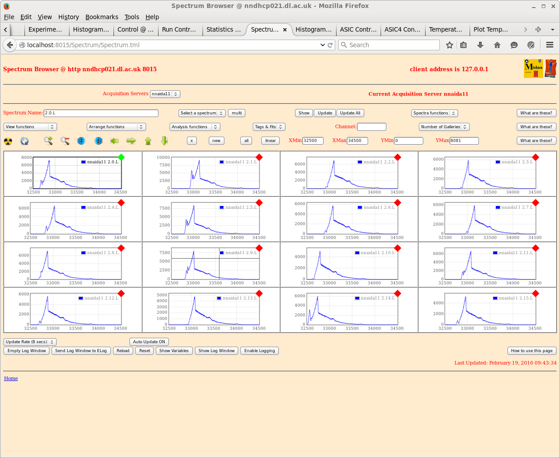Open the View functions dropdown
560x458 pixels.
[30, 127]
